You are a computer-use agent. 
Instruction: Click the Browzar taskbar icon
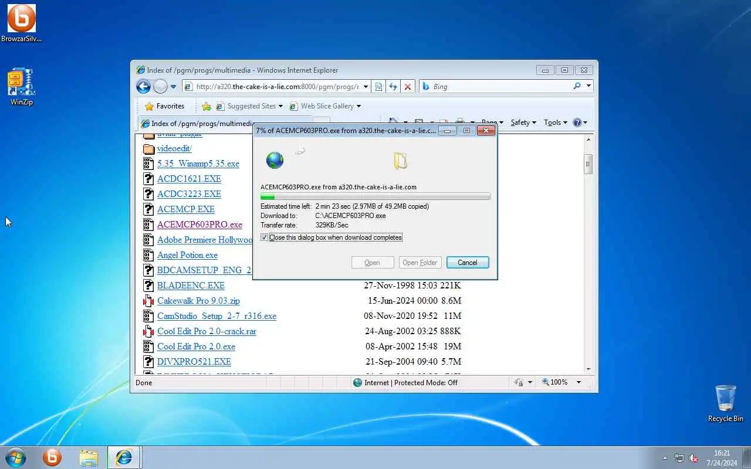(52, 457)
